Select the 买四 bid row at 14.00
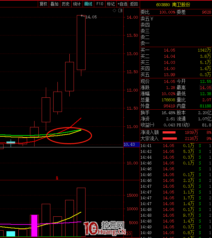Screen dimensions: 212x238 tap(176, 69)
